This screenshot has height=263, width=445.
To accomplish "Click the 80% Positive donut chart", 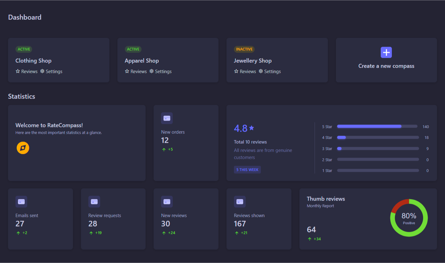I will click(409, 218).
